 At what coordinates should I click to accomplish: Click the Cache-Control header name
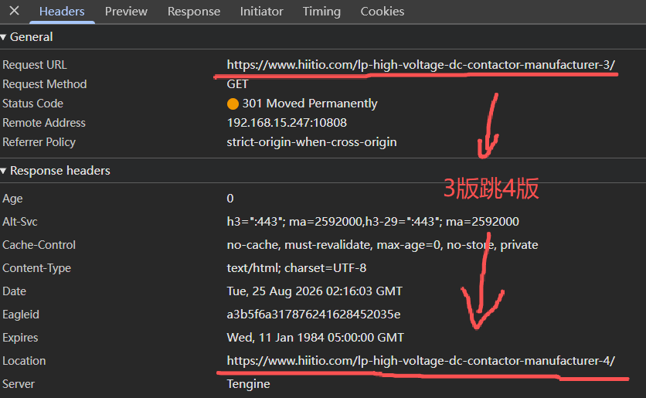pos(39,245)
